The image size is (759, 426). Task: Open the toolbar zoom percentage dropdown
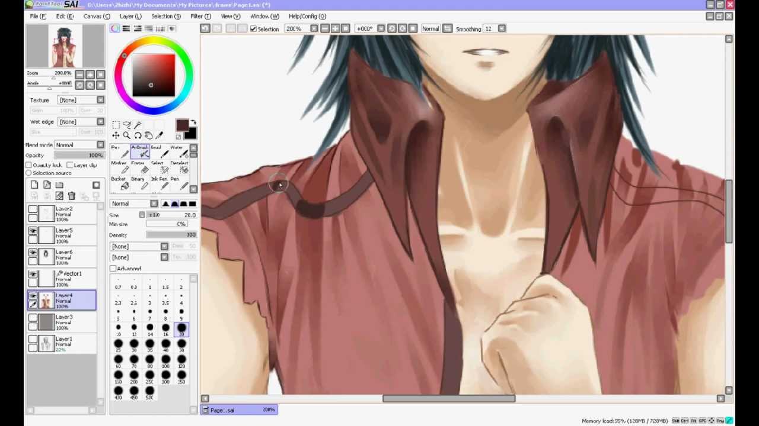coord(314,28)
